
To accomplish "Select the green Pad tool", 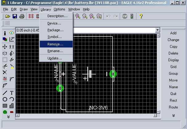I will (x=5, y=112).
